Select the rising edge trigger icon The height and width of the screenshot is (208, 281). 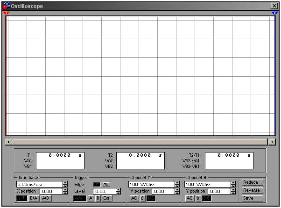(97, 184)
